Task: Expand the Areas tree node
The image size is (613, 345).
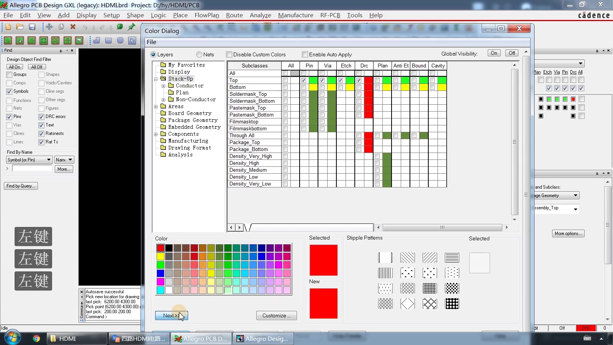Action: [156, 107]
